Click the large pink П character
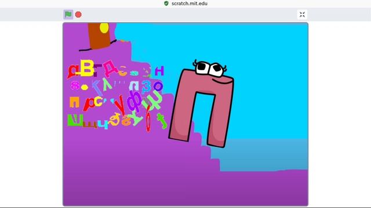The height and width of the screenshot is (208, 371). pos(201,104)
